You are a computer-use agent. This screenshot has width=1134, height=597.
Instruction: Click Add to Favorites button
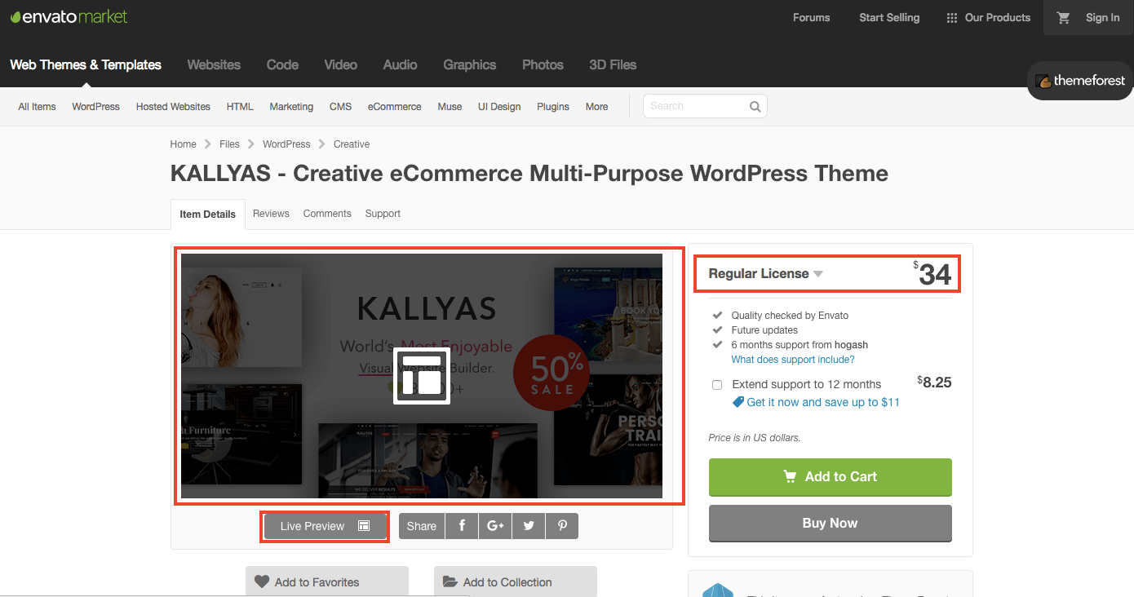pos(327,582)
